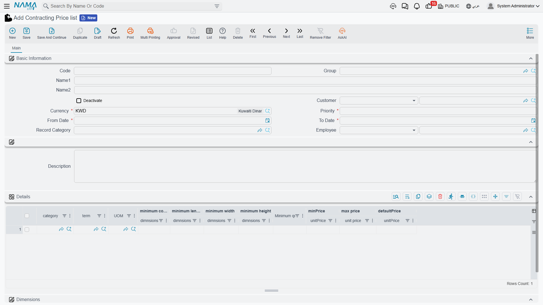543x305 pixels.
Task: Check the row 1 checkbox in Details grid
Action: pyautogui.click(x=27, y=230)
